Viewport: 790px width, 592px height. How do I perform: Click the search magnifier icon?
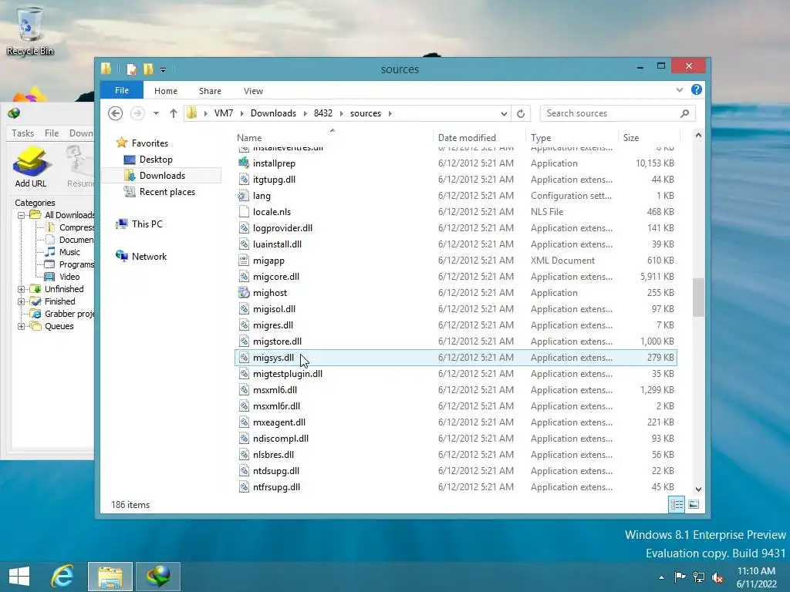pos(684,113)
